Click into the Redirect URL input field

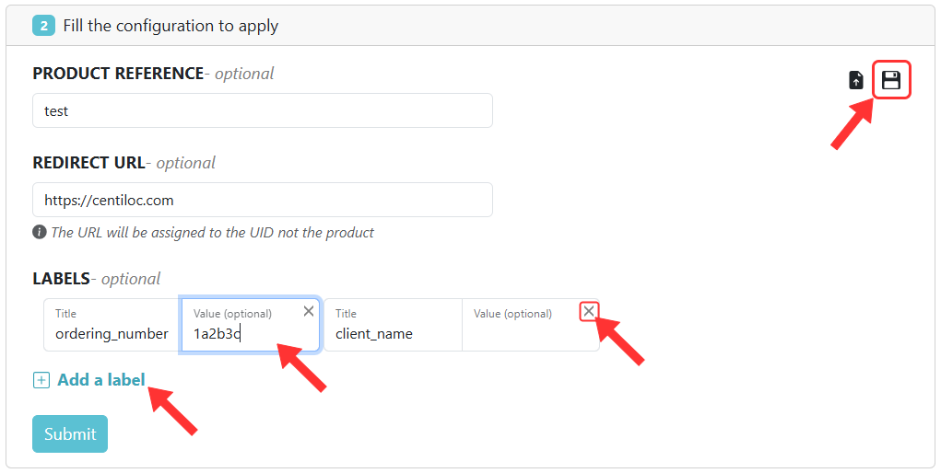point(262,200)
